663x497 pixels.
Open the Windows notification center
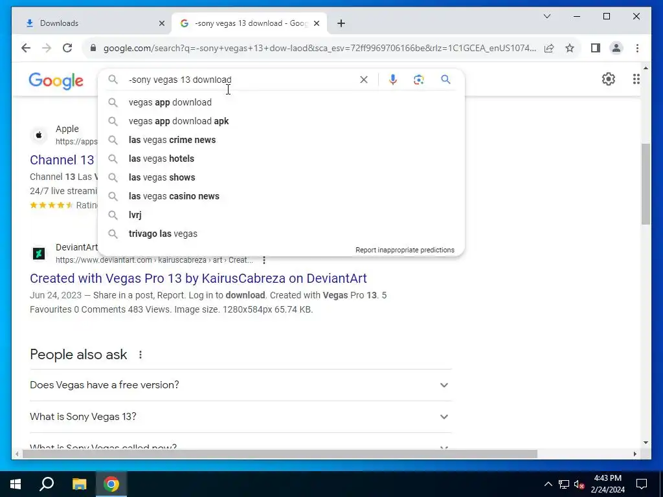pyautogui.click(x=642, y=484)
